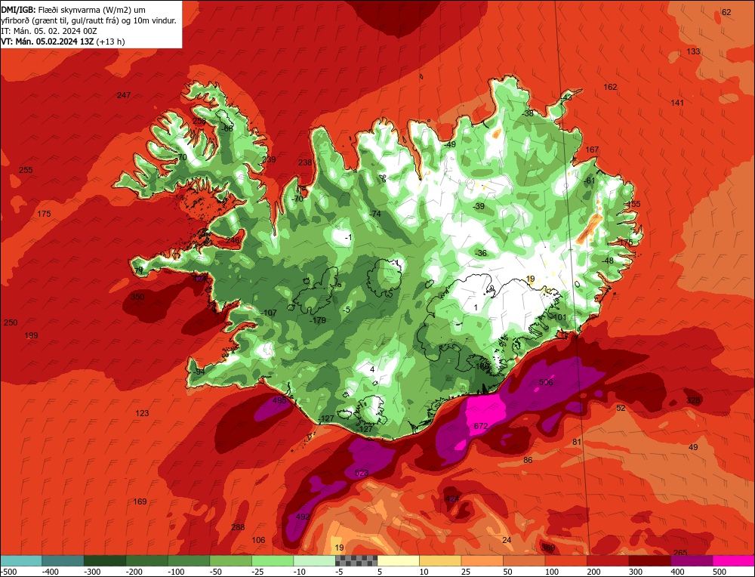Image resolution: width=755 pixels, height=577 pixels.
Task: Click the -186 value near the south coast
Action: coord(482,366)
